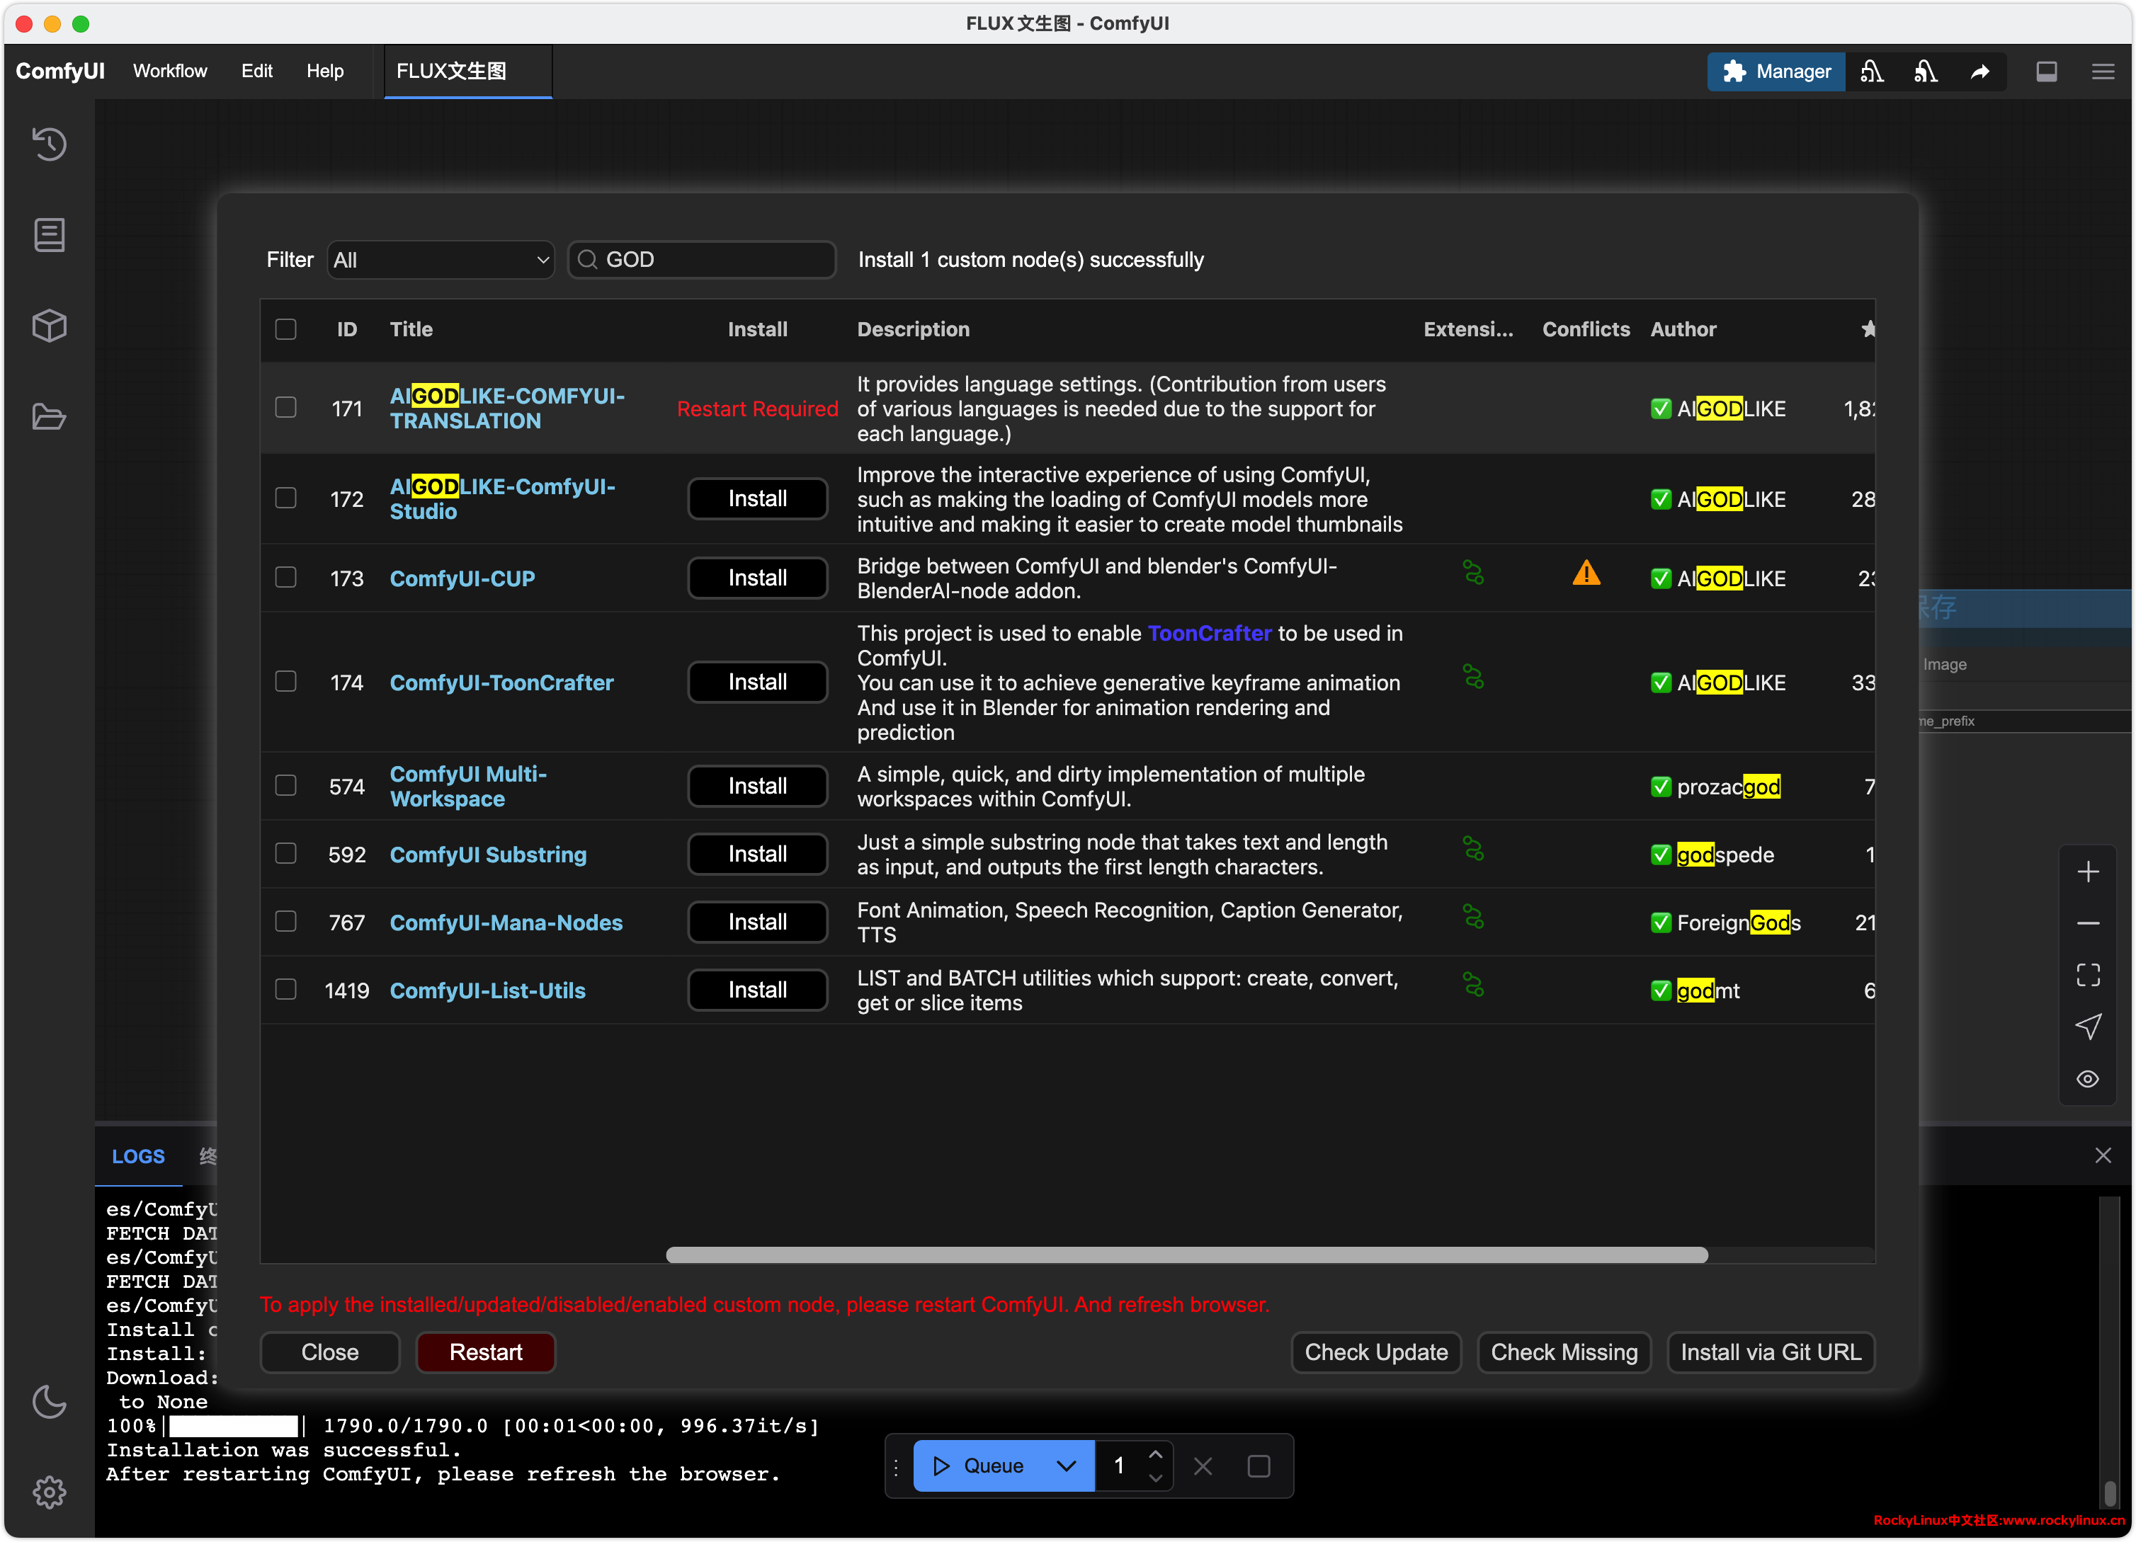Screen dimensions: 2136x1542
Task: Check the ComfyUI-CUP row checkbox
Action: (285, 577)
